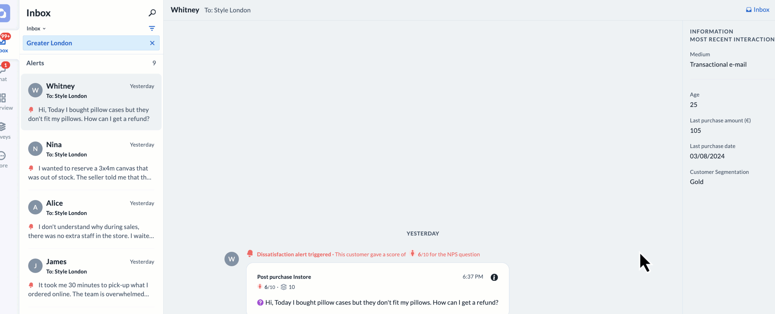Click the filter icon next to Inbox dropdown
Screen dimensions: 775x314
coord(152,28)
